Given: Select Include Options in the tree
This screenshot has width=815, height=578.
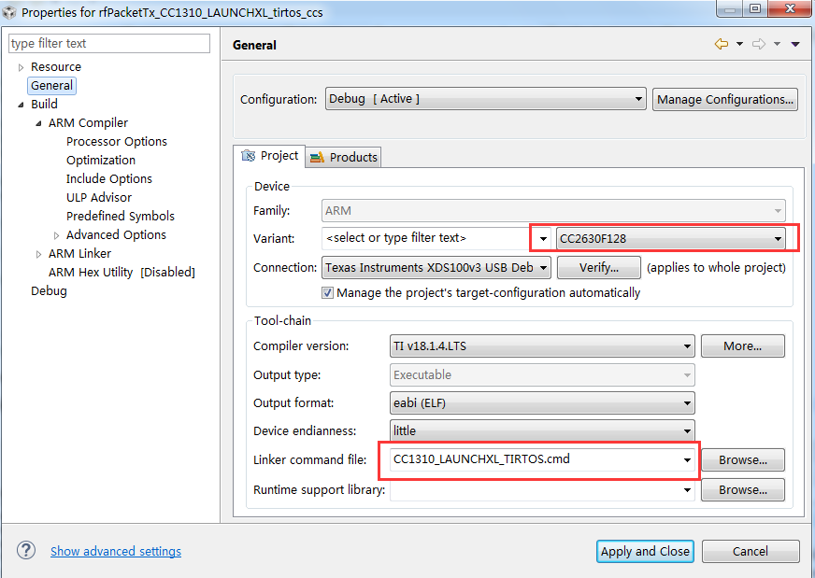Looking at the screenshot, I should coord(109,179).
